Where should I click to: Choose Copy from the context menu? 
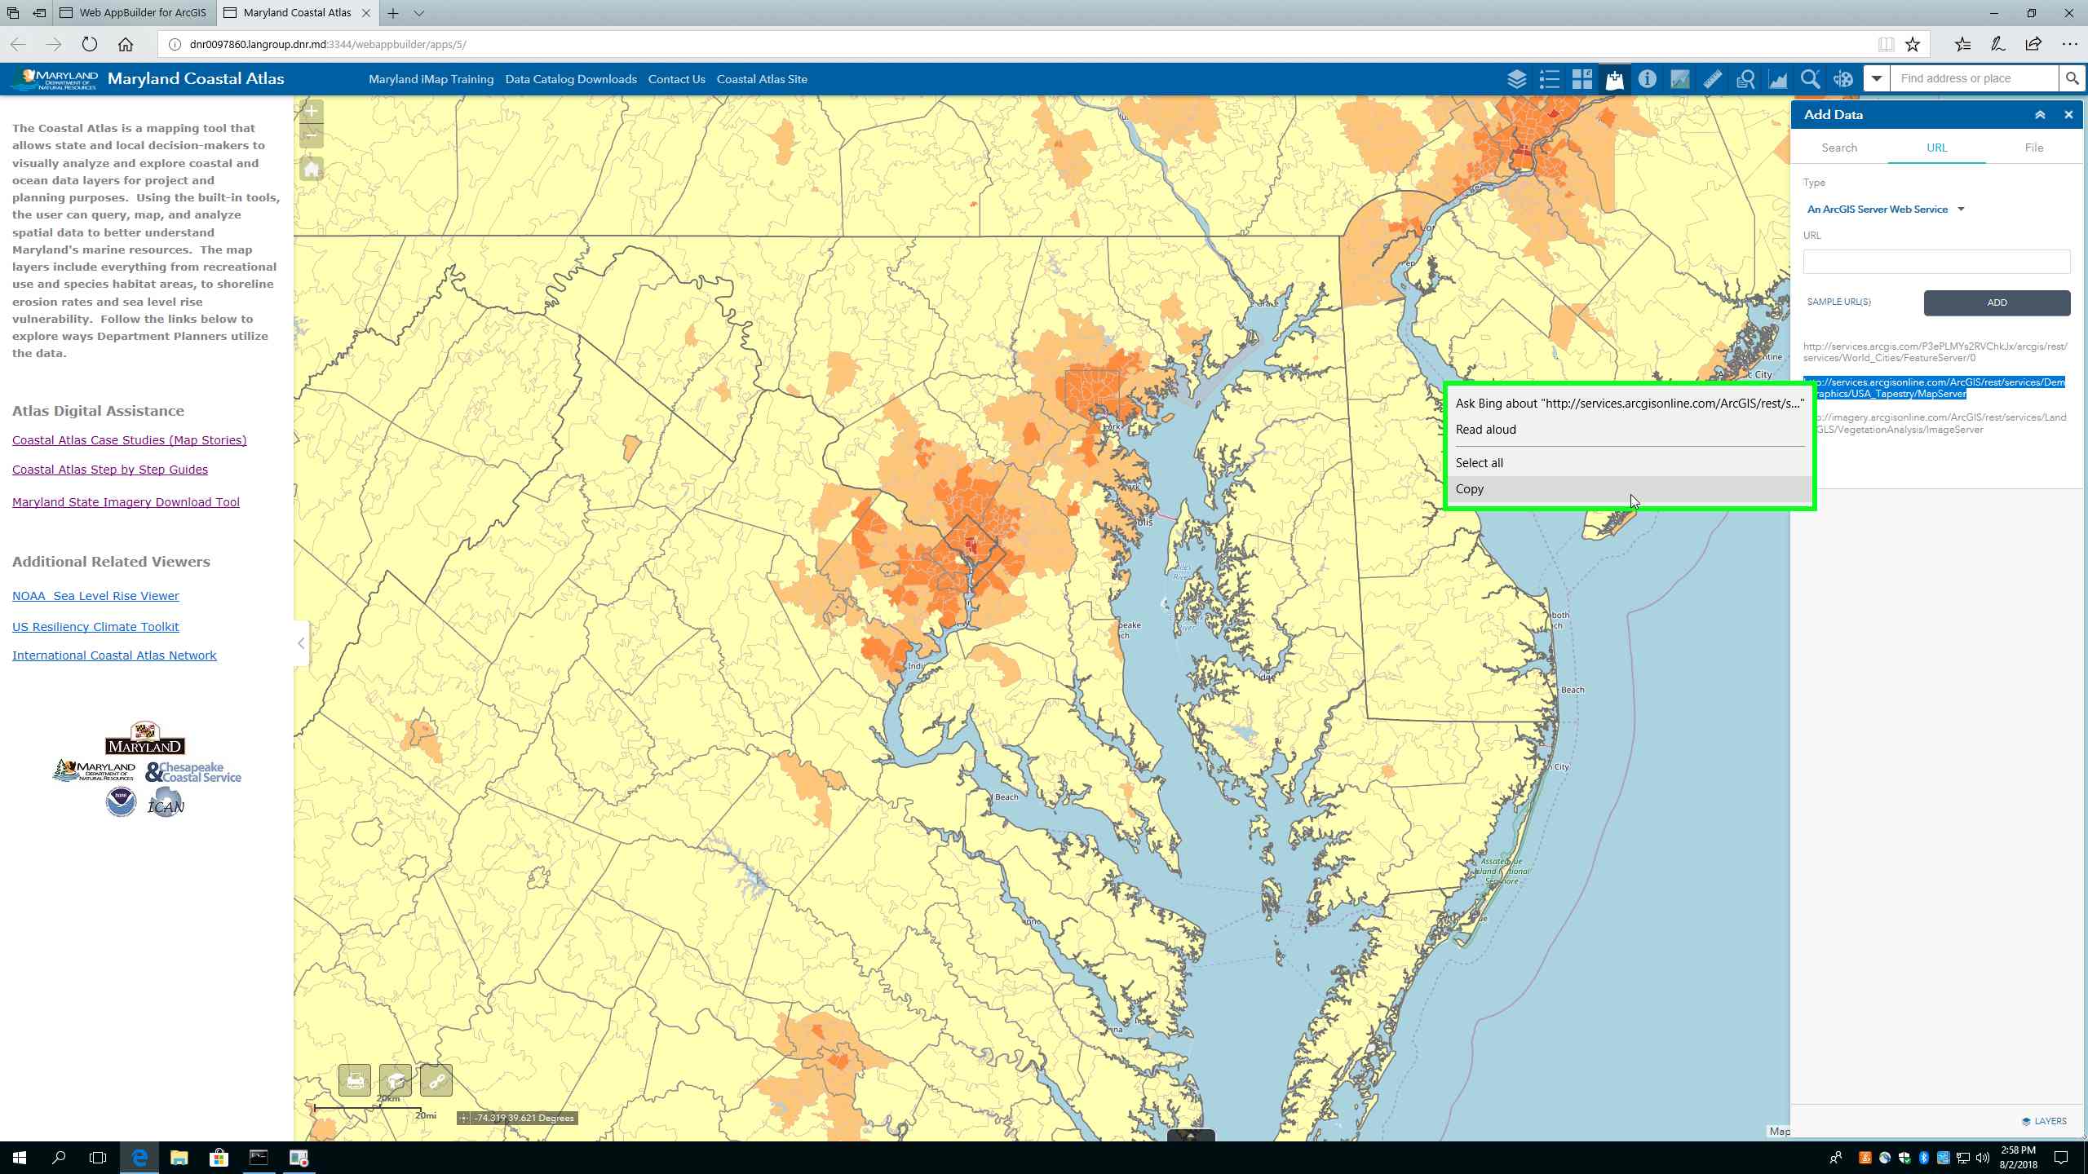[1470, 489]
